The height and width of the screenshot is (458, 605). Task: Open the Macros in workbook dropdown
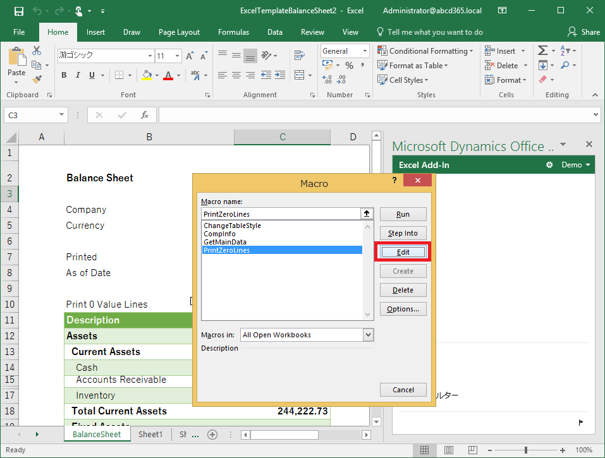368,335
